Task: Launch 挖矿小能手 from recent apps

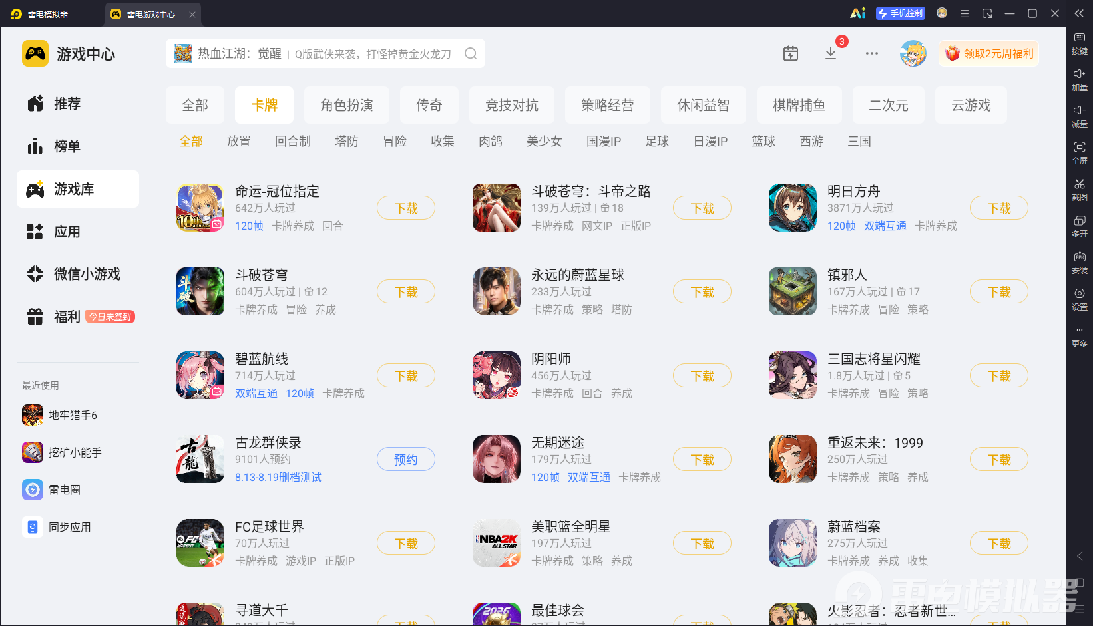Action: (x=62, y=452)
